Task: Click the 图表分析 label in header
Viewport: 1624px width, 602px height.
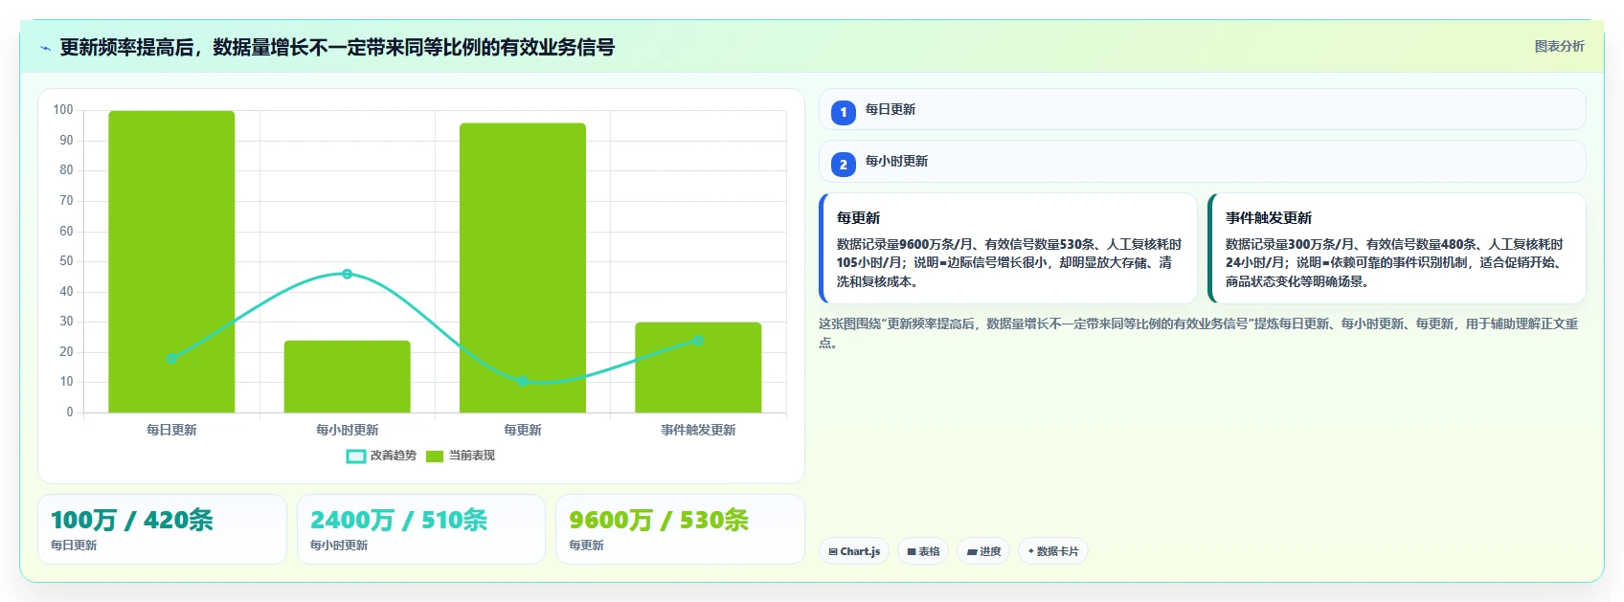Action: tap(1559, 46)
